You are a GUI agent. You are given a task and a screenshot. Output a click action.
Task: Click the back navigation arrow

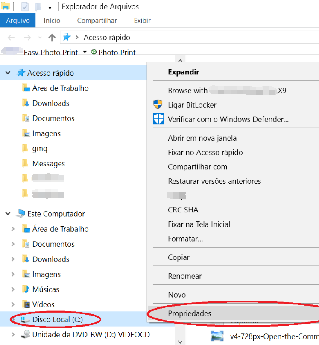point(11,38)
